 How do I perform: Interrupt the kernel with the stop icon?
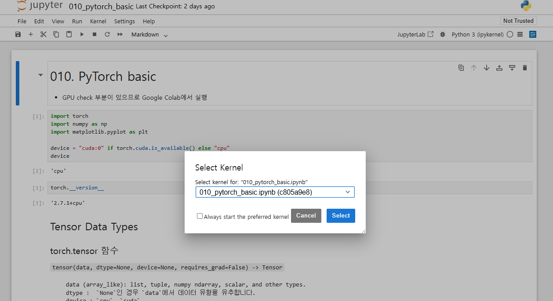click(x=95, y=34)
